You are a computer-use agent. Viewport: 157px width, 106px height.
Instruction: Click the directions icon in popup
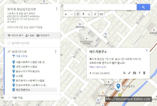pos(139,73)
